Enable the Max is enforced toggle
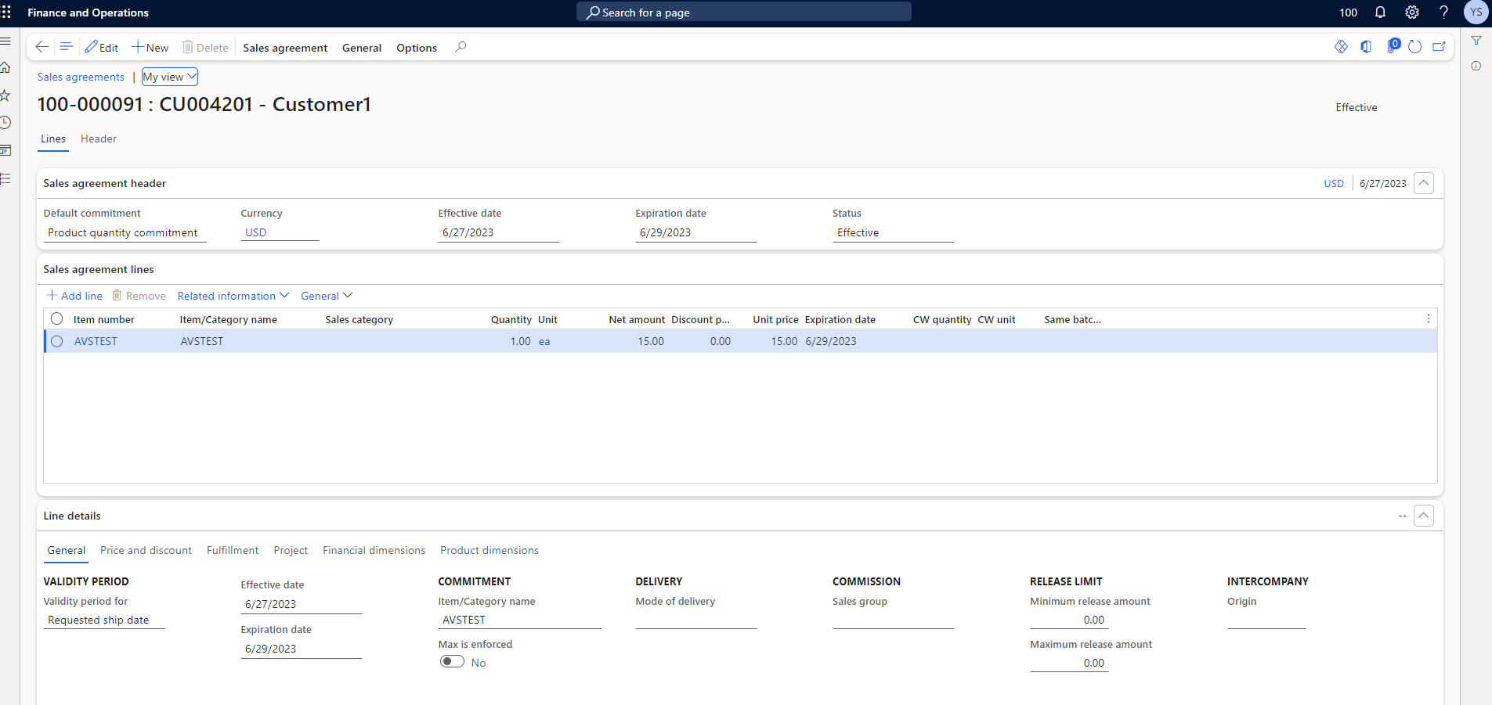Viewport: 1492px width, 705px height. tap(451, 661)
